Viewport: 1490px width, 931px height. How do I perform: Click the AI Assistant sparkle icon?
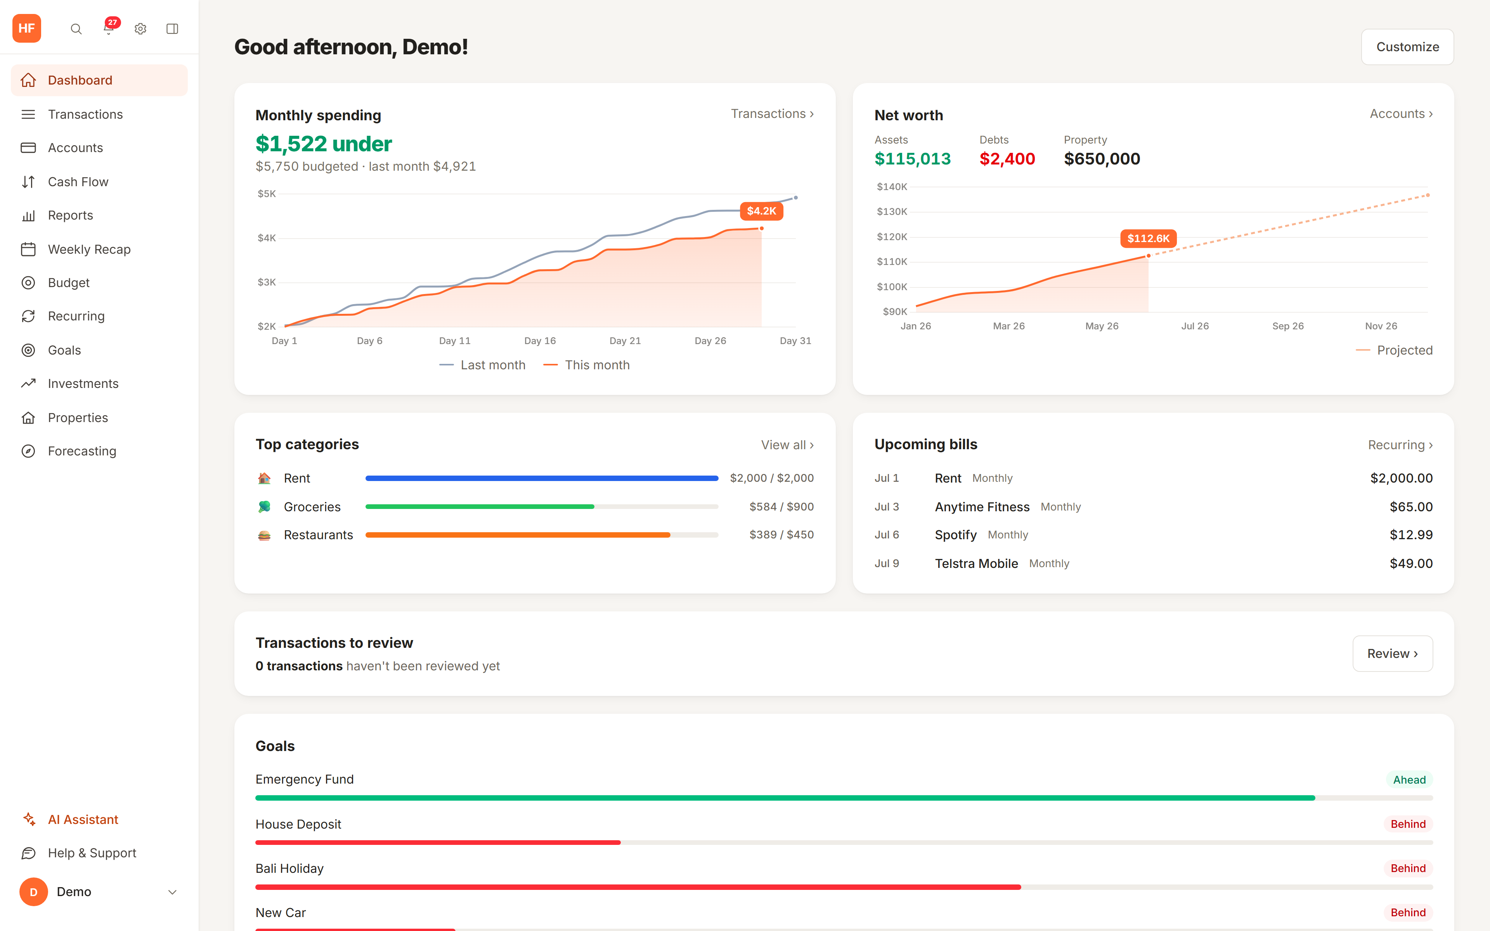[x=28, y=819]
